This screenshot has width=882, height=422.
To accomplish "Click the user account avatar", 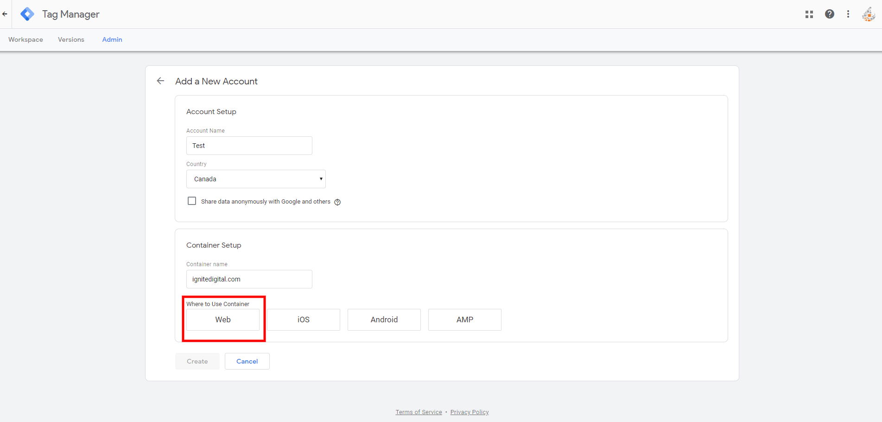I will click(x=868, y=14).
